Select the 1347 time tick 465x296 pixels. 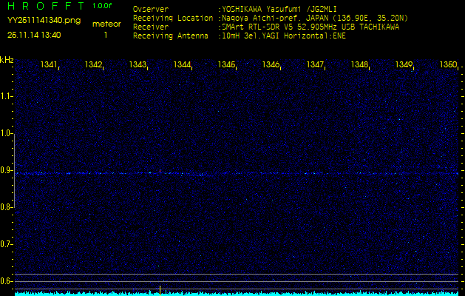coord(316,65)
